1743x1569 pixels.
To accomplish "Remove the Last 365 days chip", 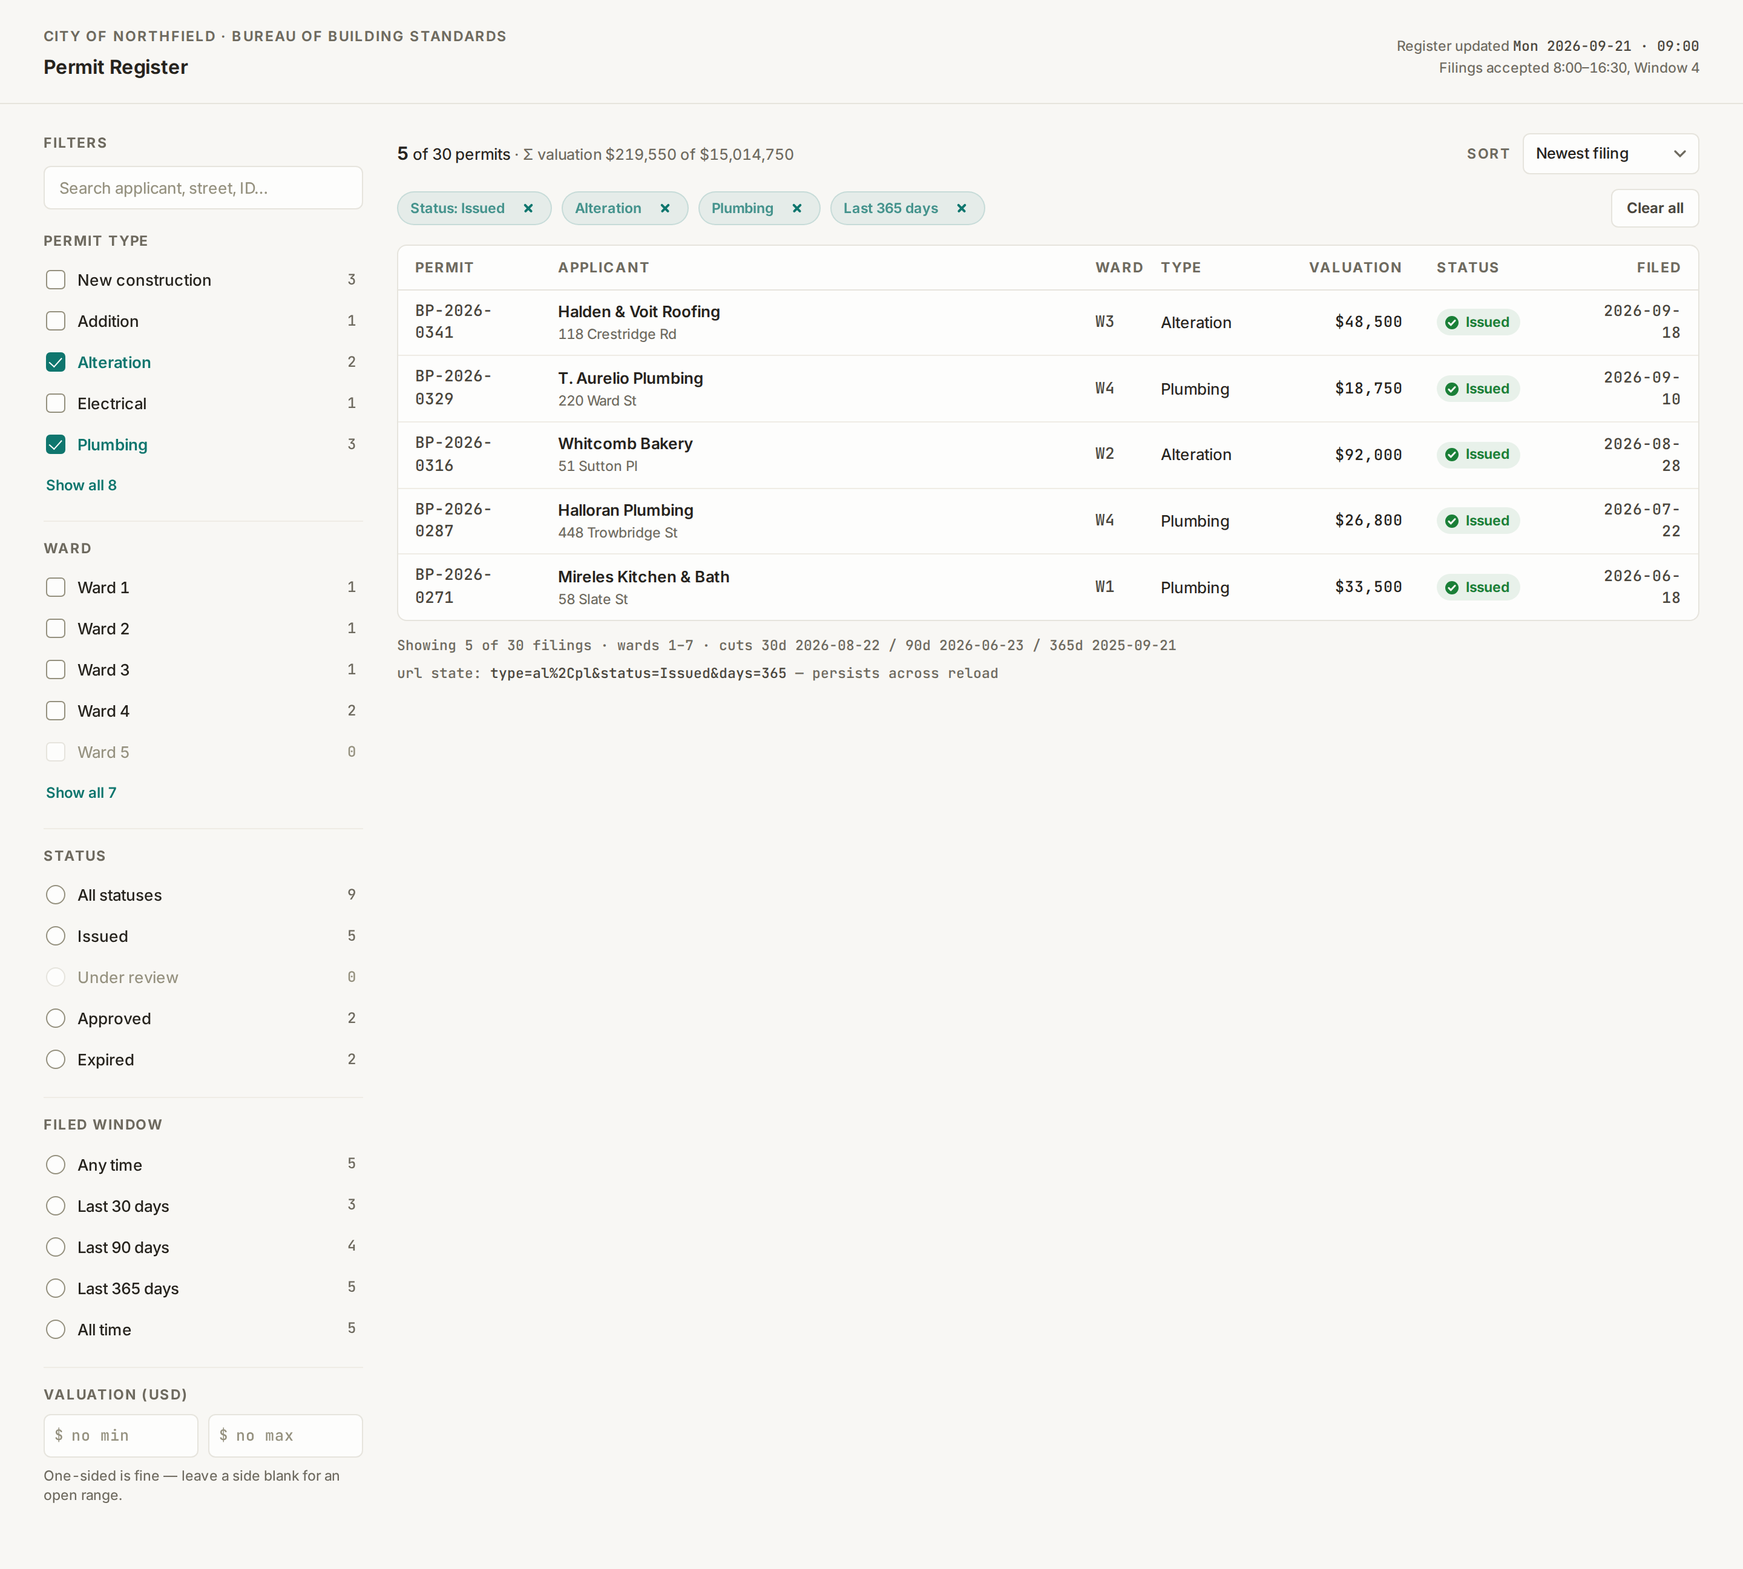I will (961, 209).
